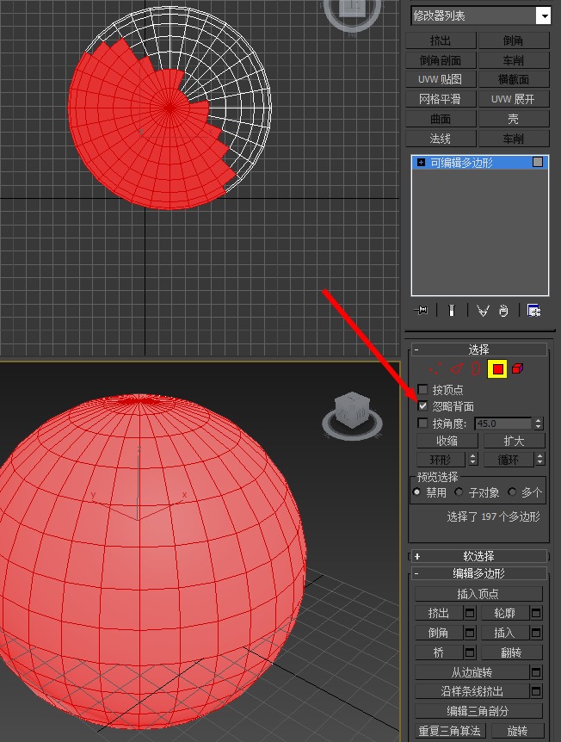This screenshot has height=742, width=561.
Task: Open settings box next to 桥
Action: click(470, 652)
